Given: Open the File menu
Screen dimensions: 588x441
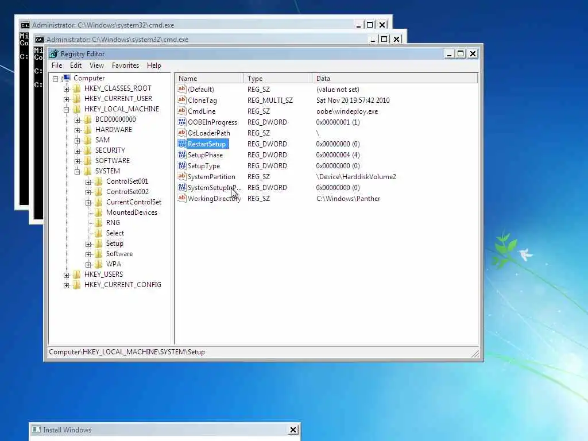Looking at the screenshot, I should pos(57,65).
